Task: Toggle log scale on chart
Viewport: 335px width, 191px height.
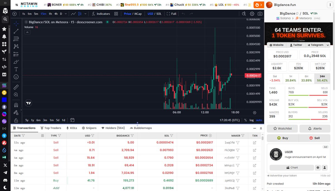Action: (252, 120)
